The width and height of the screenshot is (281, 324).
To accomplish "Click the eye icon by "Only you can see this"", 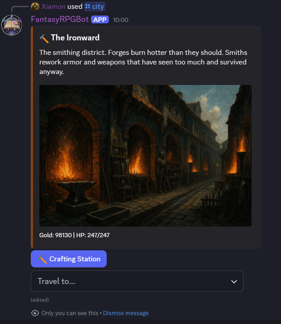I will 35,313.
